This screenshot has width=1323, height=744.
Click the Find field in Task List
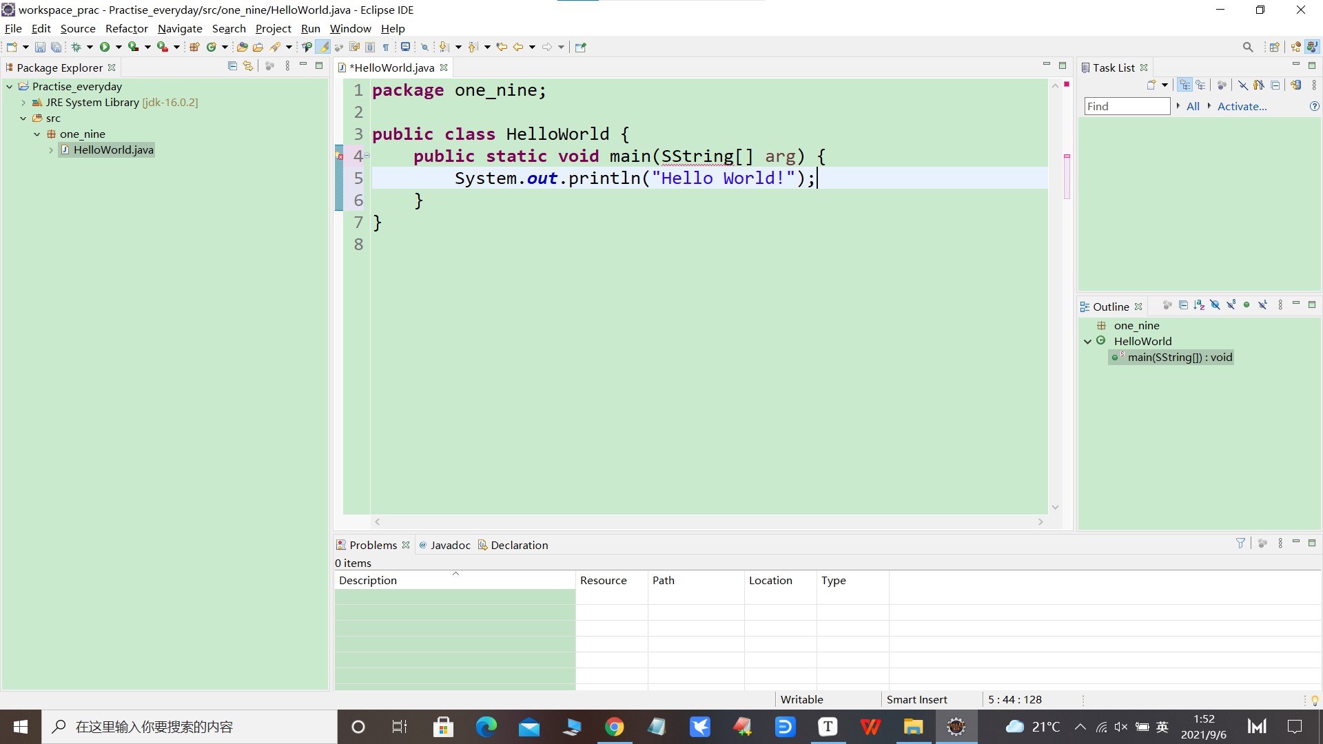pos(1127,106)
